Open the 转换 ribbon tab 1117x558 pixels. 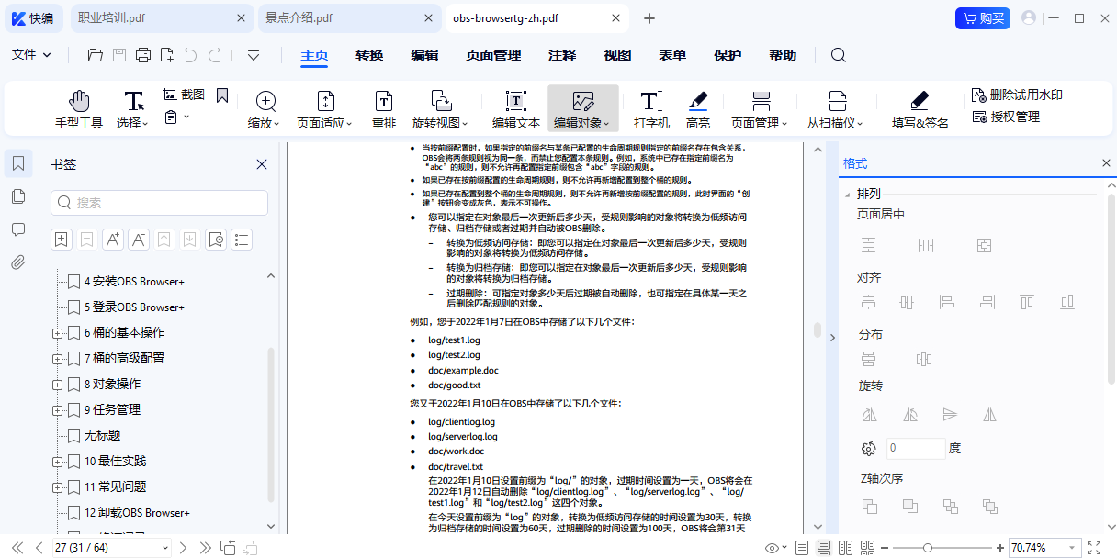point(369,55)
